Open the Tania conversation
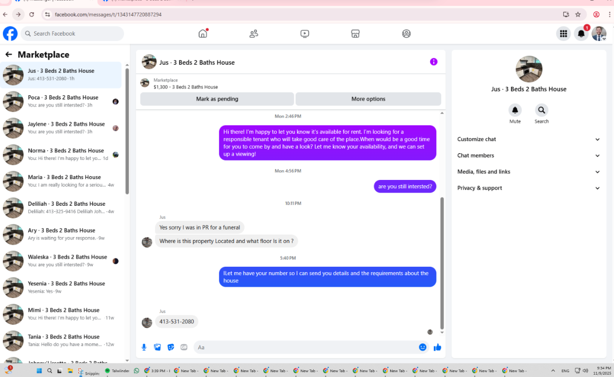The width and height of the screenshot is (614, 377). click(x=61, y=340)
